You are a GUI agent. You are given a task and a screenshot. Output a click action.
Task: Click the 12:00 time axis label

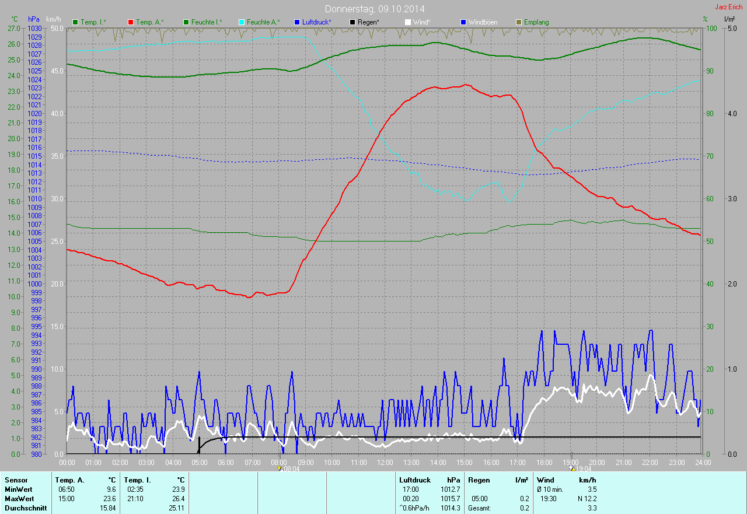(385, 462)
